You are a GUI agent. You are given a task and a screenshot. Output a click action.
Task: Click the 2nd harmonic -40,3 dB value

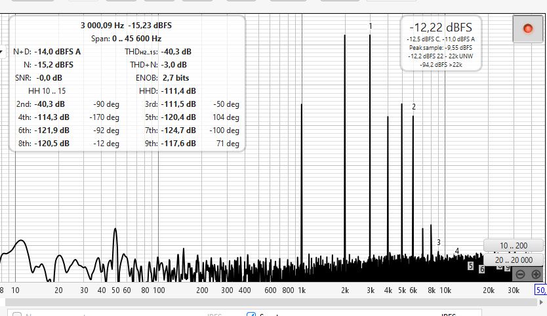click(x=50, y=104)
